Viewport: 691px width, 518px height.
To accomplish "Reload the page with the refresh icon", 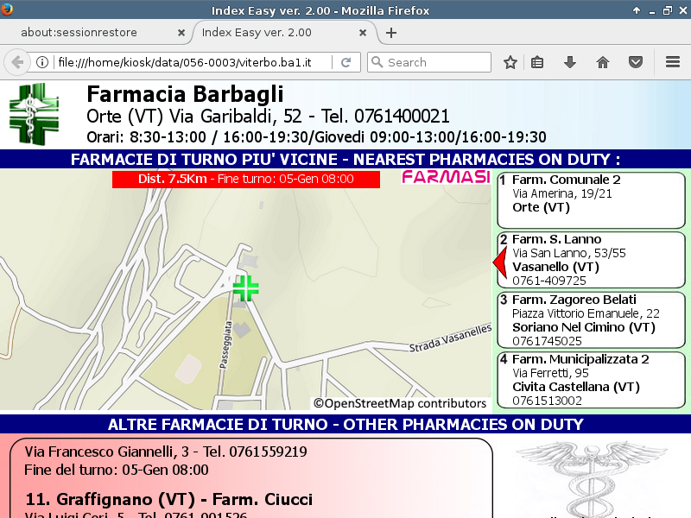I will coord(345,62).
